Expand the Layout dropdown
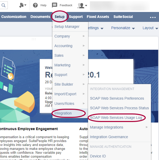 150,28
